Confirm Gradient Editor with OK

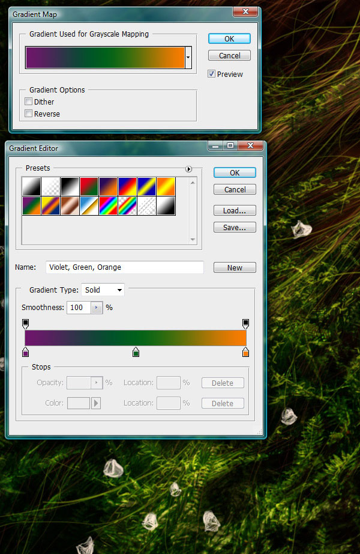point(235,172)
